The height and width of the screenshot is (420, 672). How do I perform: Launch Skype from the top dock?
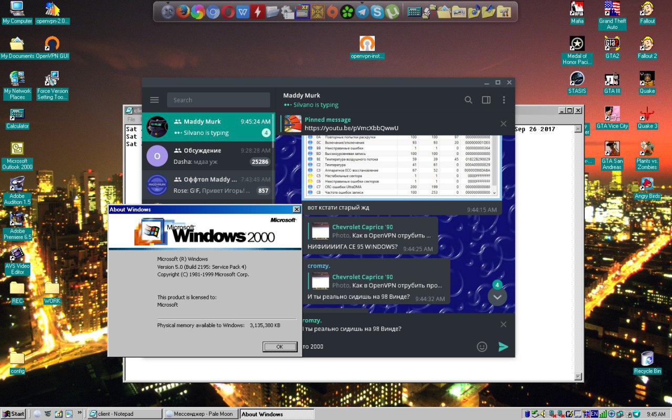point(377,11)
